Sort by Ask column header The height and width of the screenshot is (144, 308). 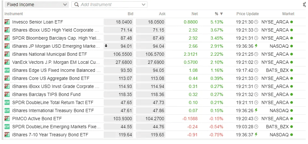point(162,14)
